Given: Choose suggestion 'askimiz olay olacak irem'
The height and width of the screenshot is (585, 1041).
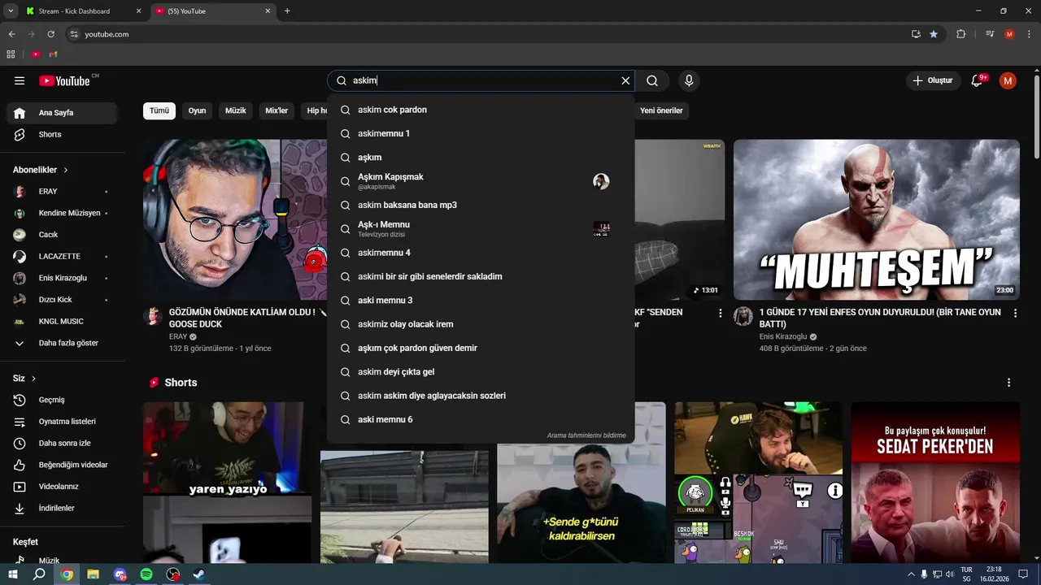Looking at the screenshot, I should (x=481, y=324).
